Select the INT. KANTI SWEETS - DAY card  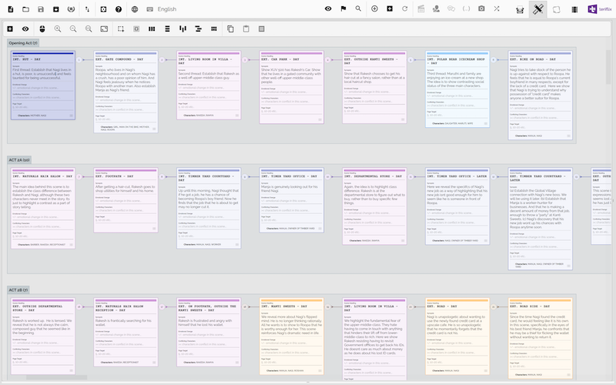click(x=292, y=336)
